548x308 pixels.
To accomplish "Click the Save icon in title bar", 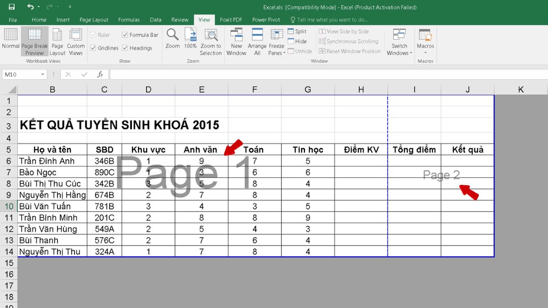I will pos(11,7).
